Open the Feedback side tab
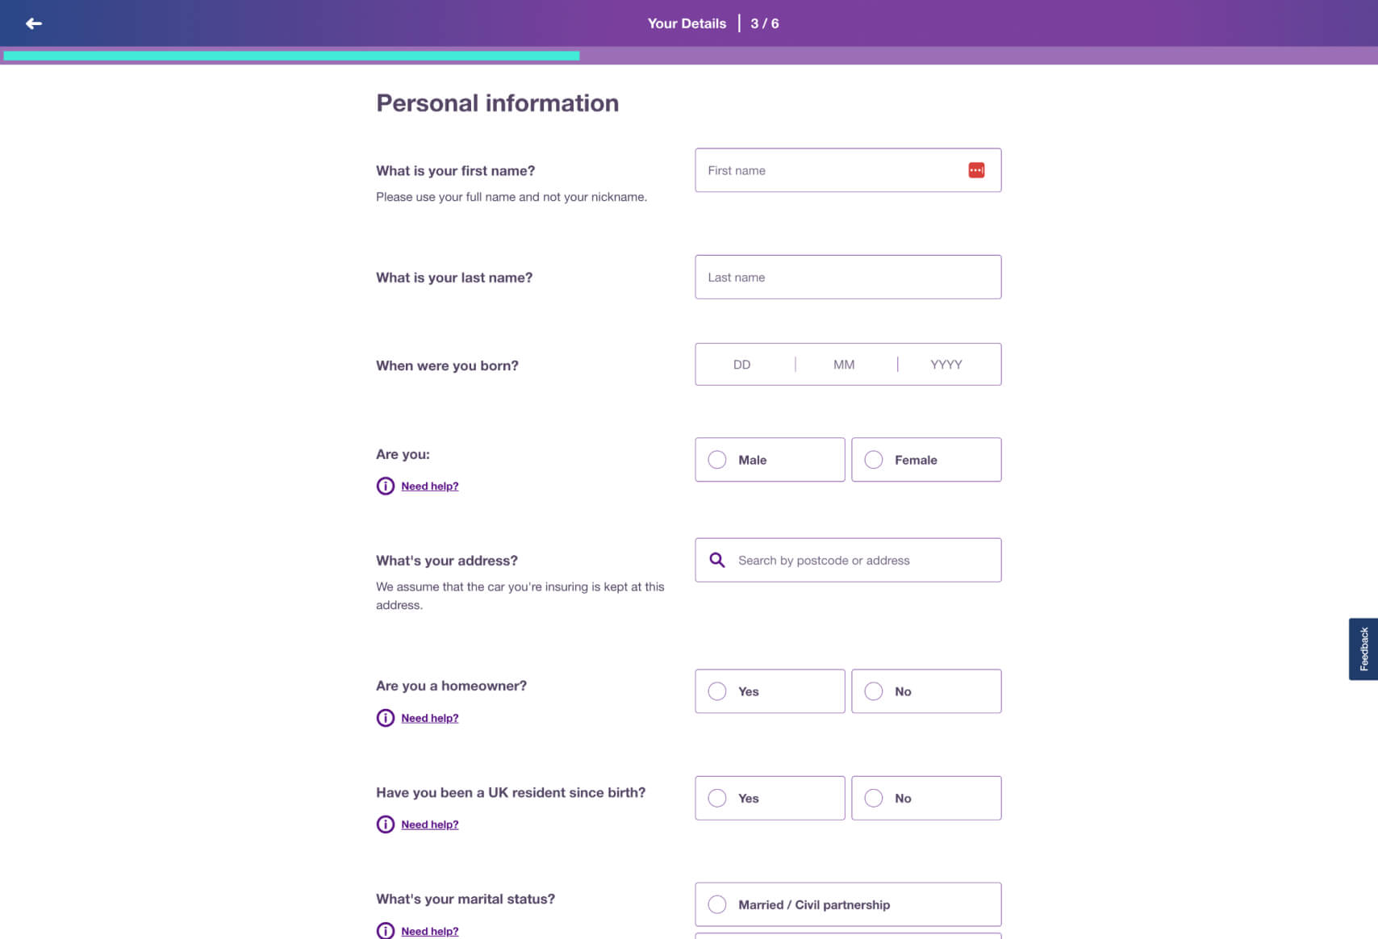Screen dimensions: 1378x939 tap(1363, 649)
